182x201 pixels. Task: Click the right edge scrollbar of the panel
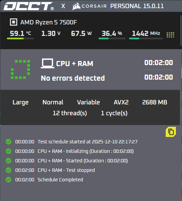point(181,31)
